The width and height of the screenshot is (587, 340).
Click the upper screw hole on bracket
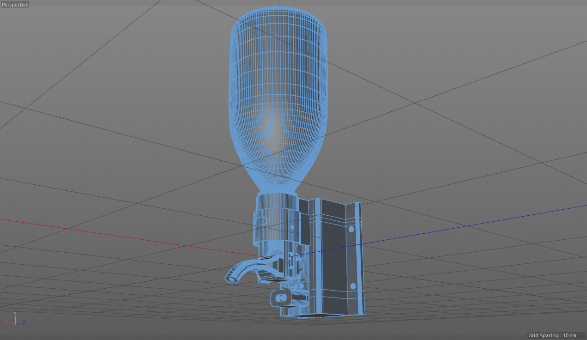tap(351, 229)
